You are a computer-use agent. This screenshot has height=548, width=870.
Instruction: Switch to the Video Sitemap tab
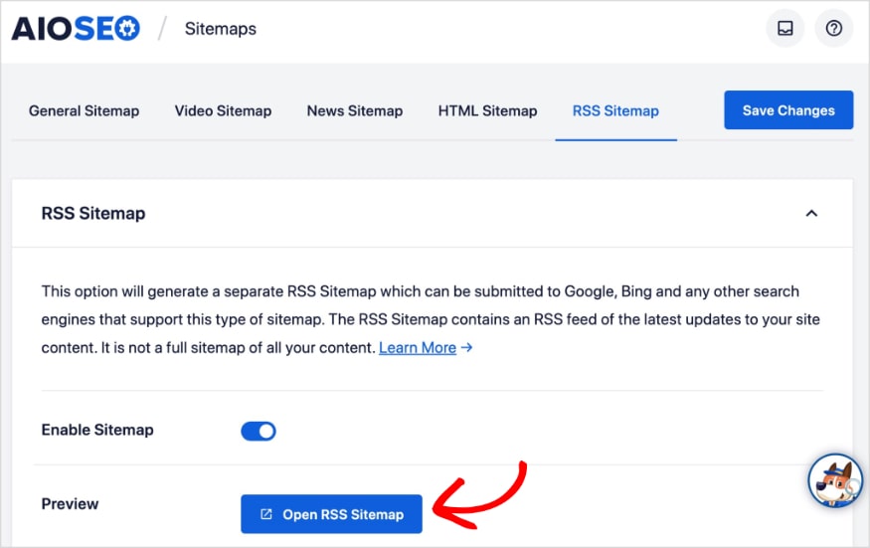(x=223, y=111)
